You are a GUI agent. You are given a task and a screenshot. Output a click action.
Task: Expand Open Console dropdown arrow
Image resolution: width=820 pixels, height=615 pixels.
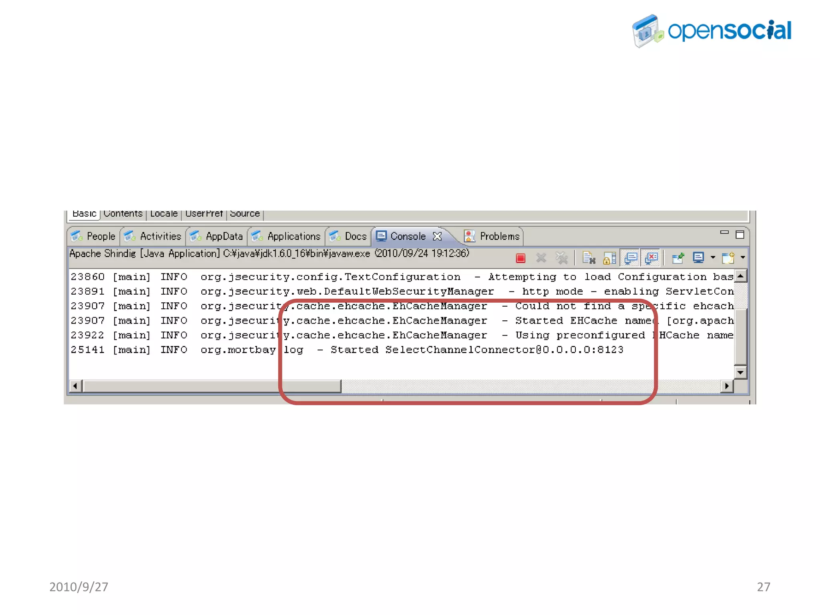743,257
